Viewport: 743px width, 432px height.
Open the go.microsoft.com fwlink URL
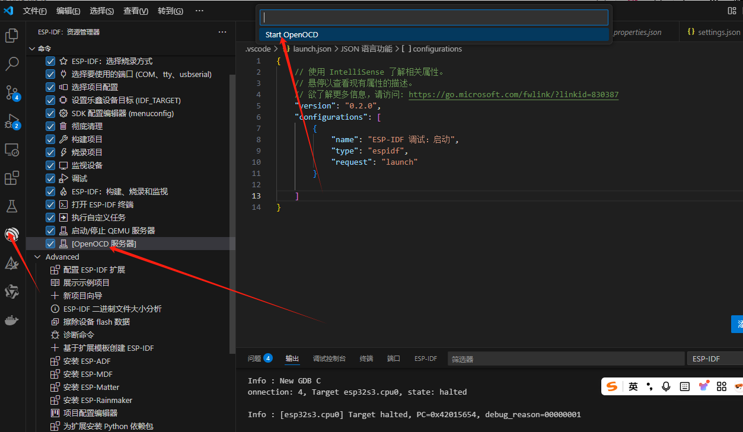[x=514, y=95]
